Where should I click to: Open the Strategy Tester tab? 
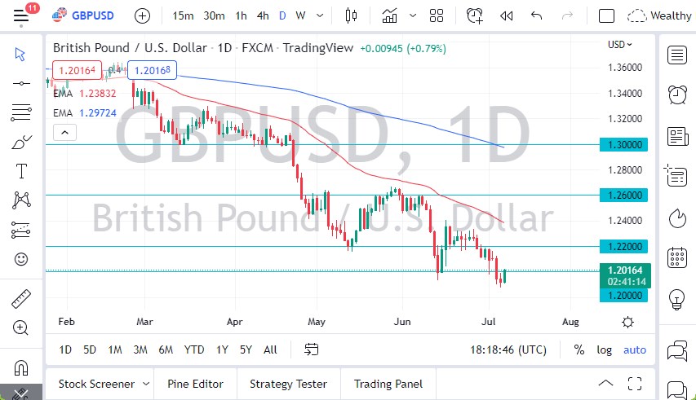pos(288,384)
